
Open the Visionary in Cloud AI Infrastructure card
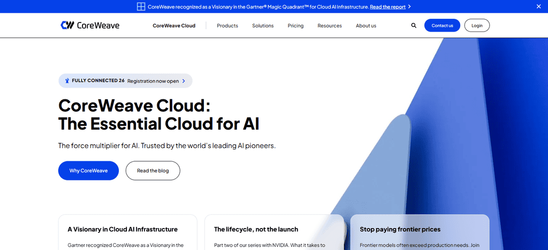point(127,232)
